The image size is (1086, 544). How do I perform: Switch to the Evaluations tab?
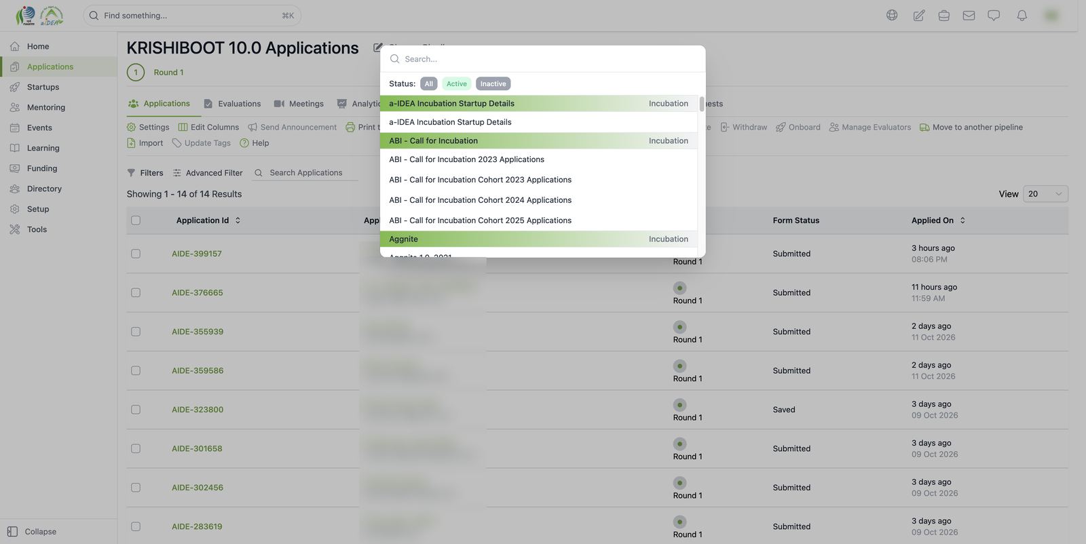click(232, 104)
